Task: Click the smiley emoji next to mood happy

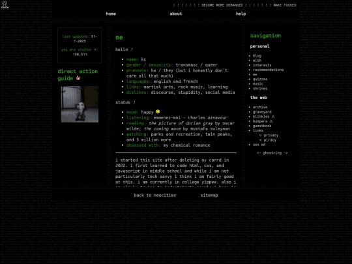Action: coord(158,111)
